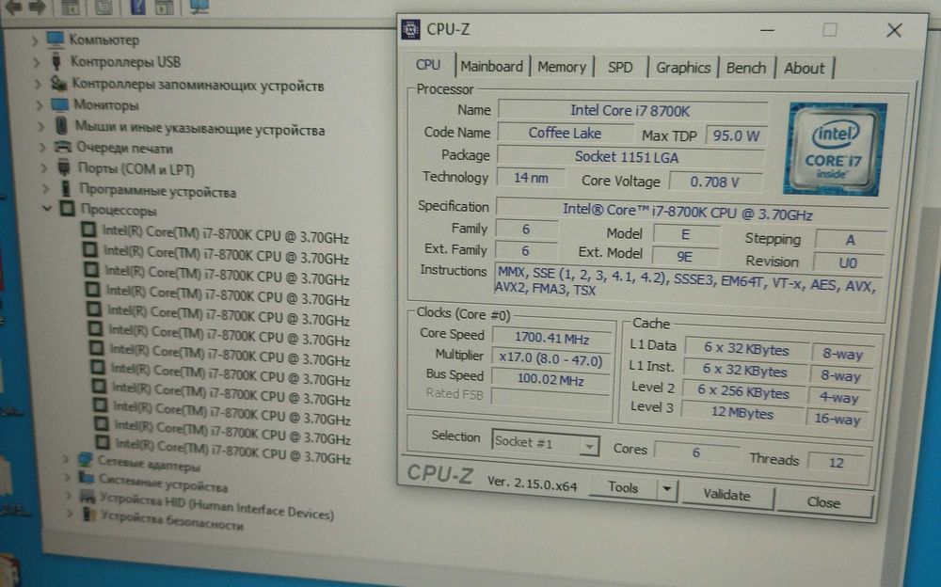Click the Программные устройства icon
This screenshot has height=587, width=941.
66,188
